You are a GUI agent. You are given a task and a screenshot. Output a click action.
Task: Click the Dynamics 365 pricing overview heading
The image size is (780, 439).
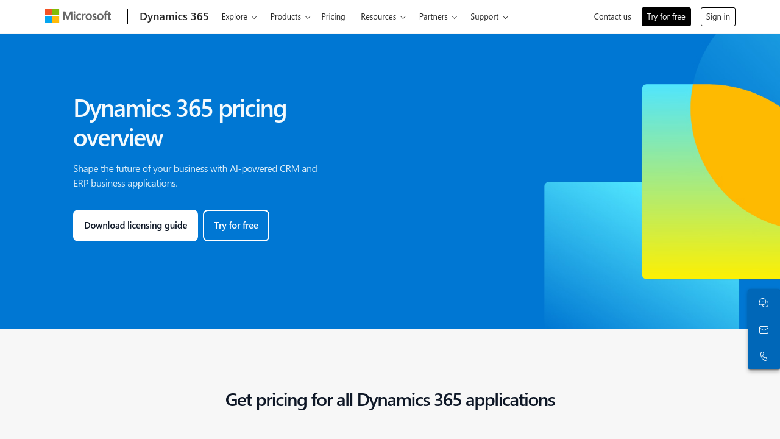(x=180, y=123)
